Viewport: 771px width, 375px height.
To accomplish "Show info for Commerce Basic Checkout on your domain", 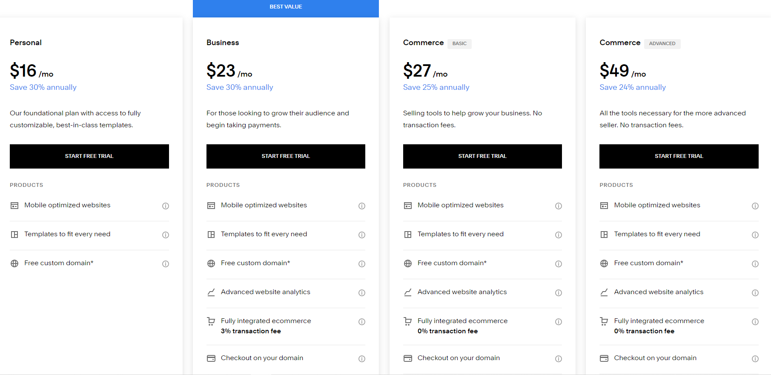I will [x=559, y=359].
